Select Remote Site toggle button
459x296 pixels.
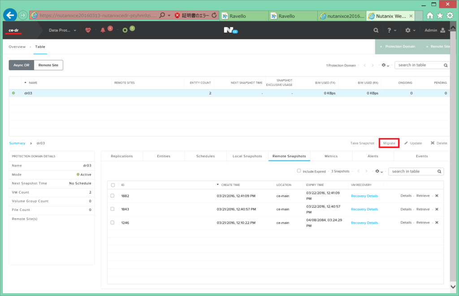tap(48, 65)
